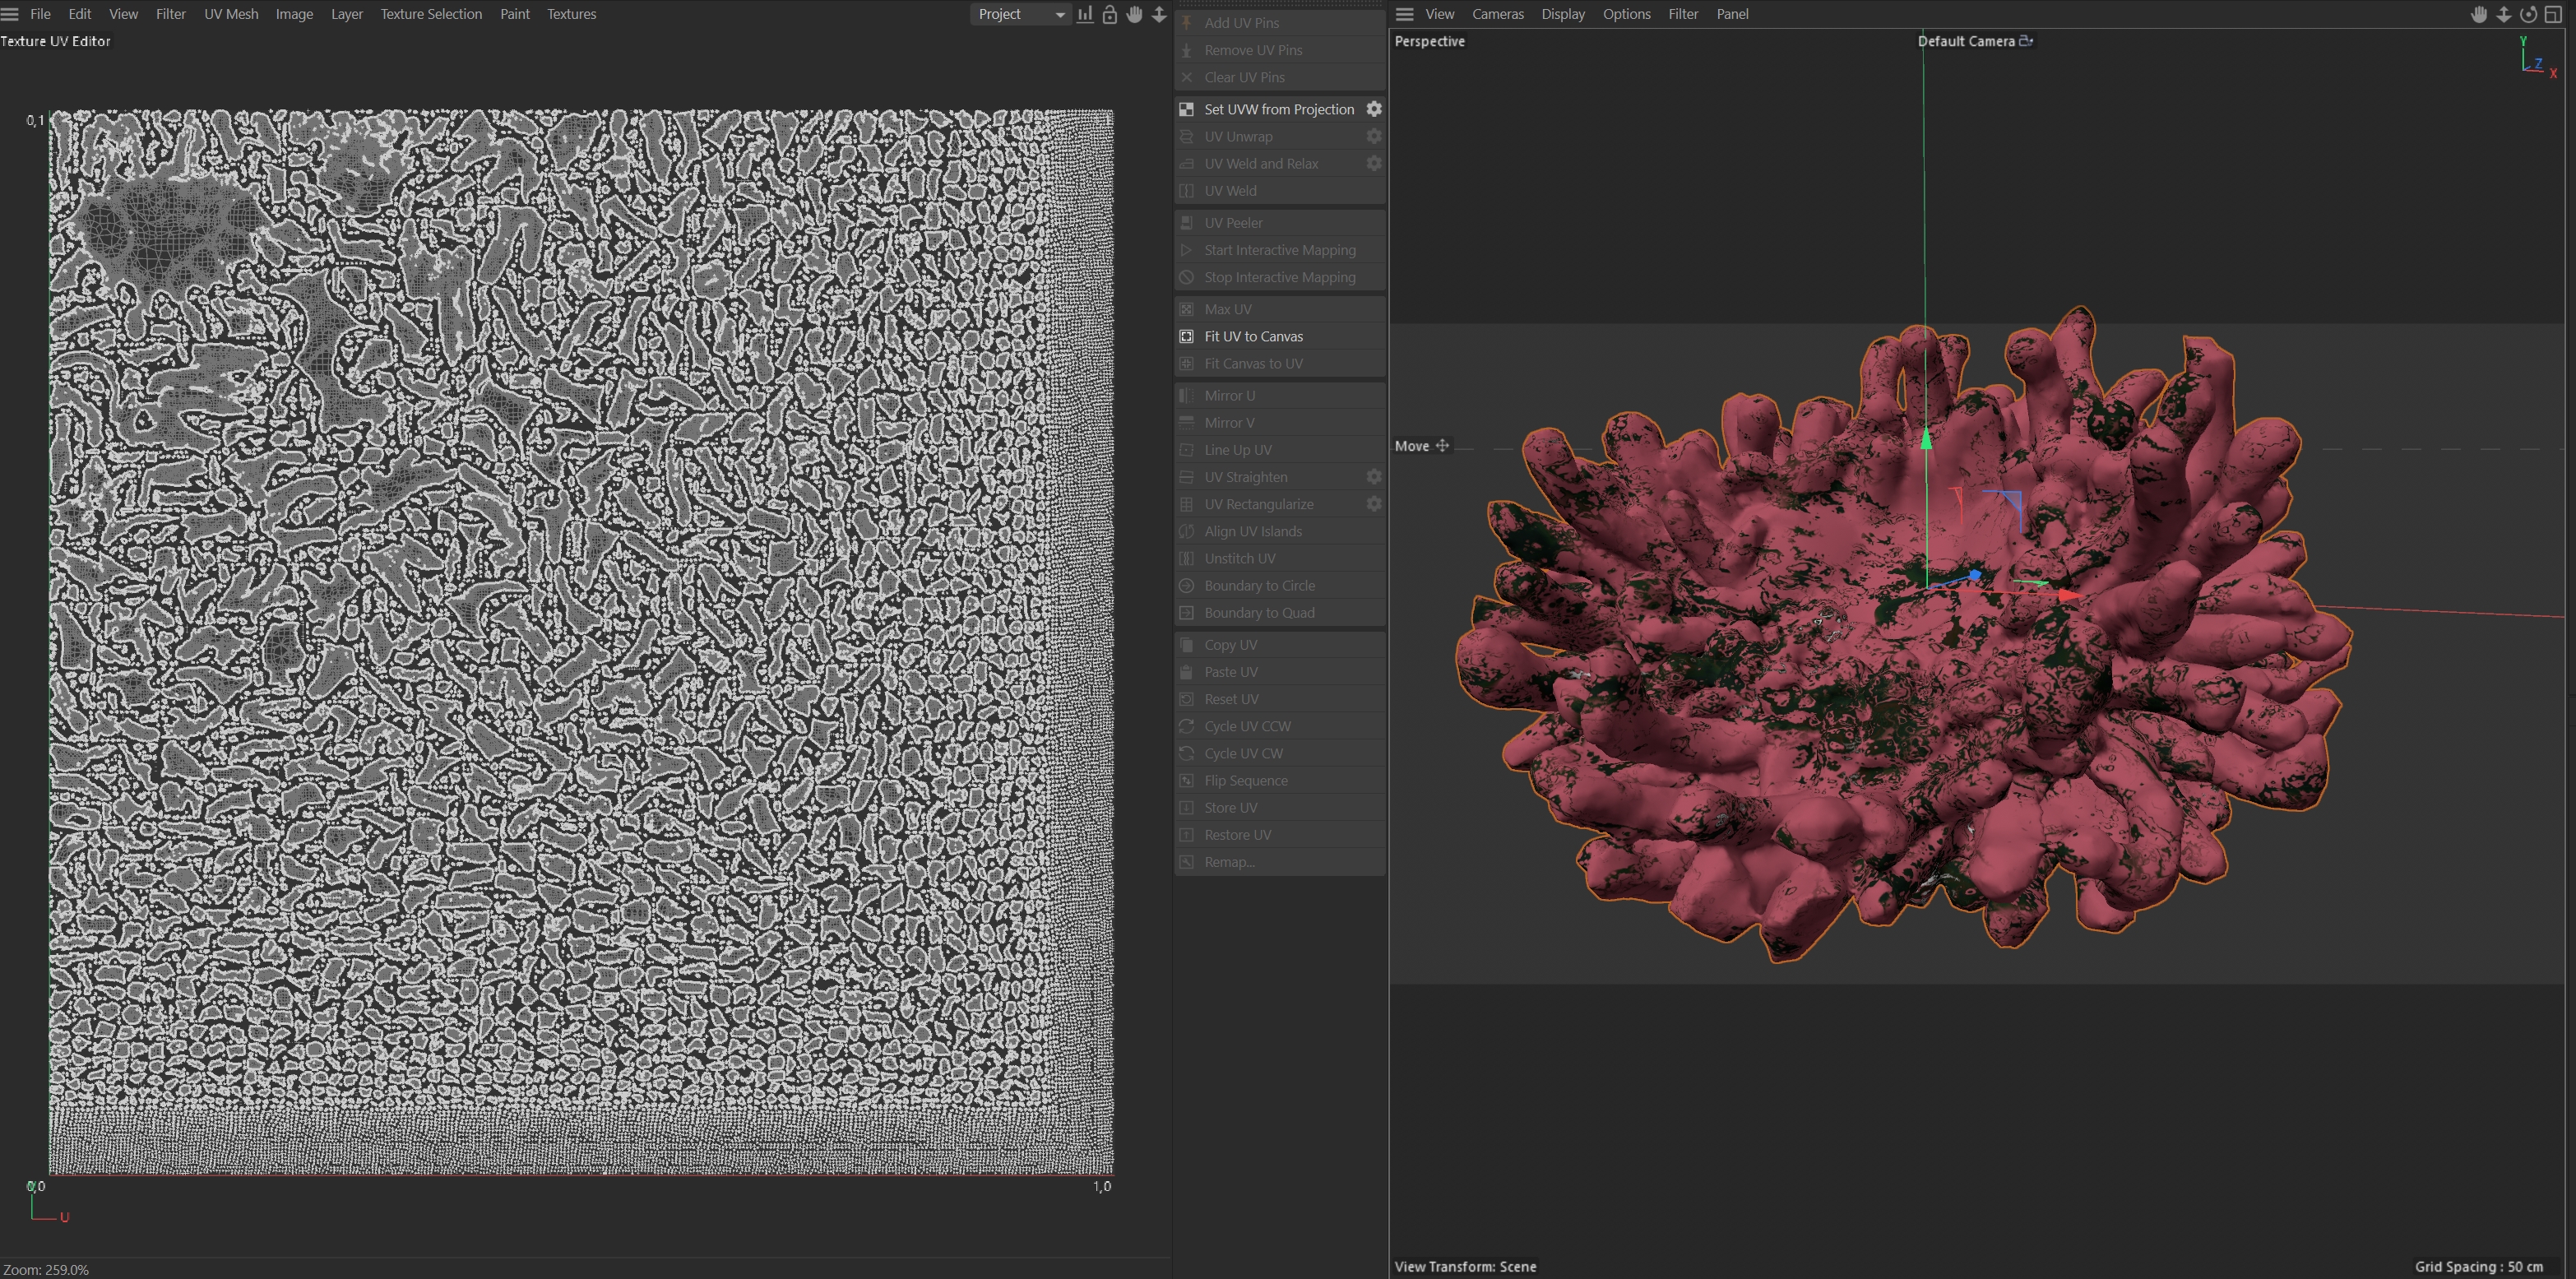Click the UV editor lock icon

pos(1110,14)
